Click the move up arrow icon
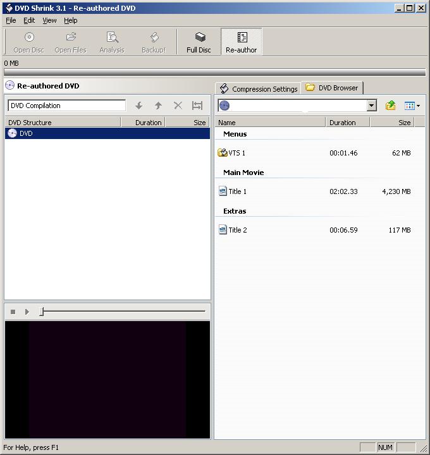This screenshot has height=455, width=430. 158,106
